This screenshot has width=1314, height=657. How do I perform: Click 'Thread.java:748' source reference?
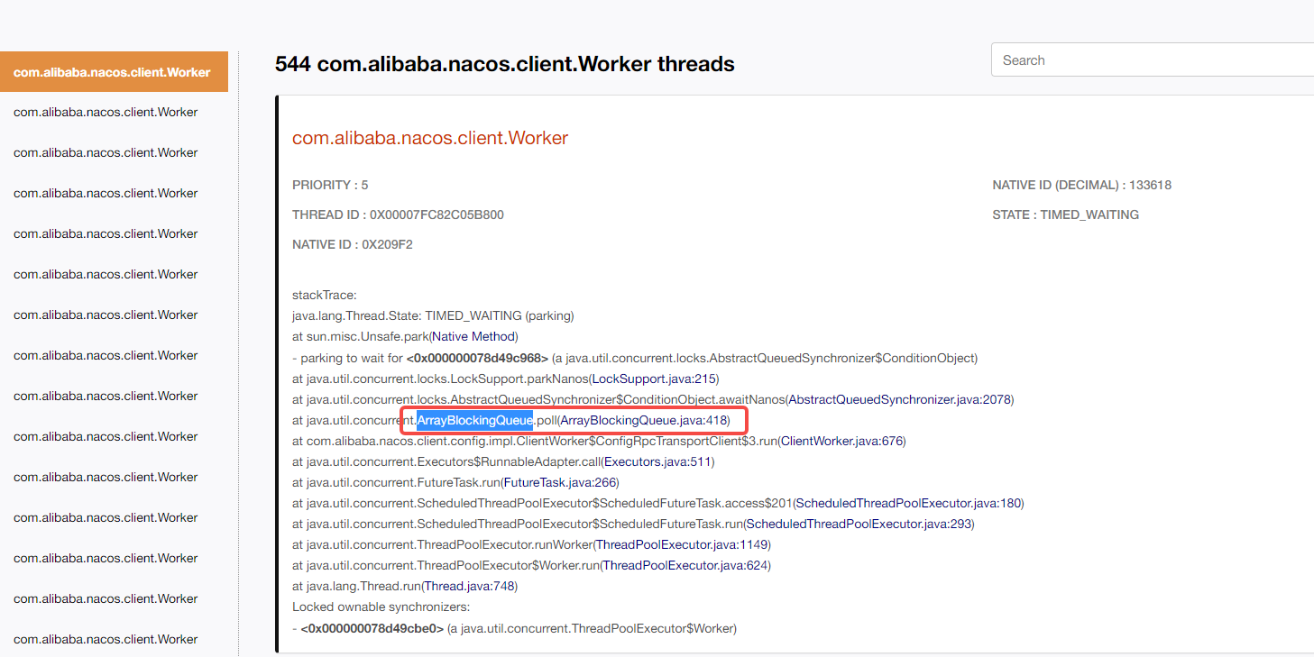coord(469,586)
